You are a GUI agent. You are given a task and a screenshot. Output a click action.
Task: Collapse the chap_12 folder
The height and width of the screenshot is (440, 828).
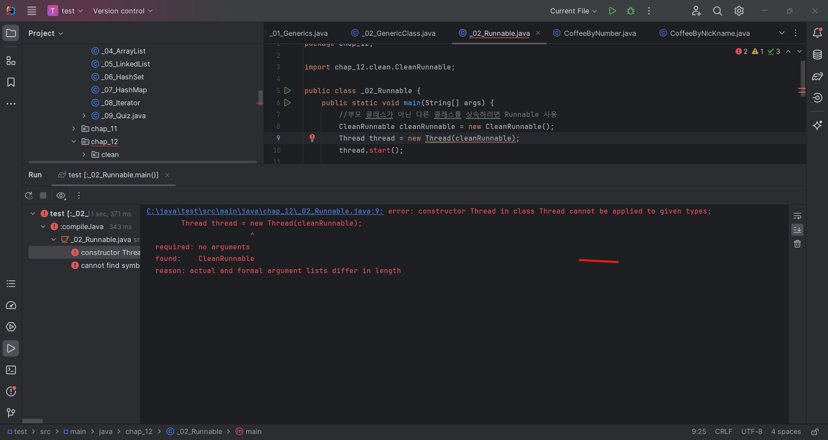tap(74, 141)
